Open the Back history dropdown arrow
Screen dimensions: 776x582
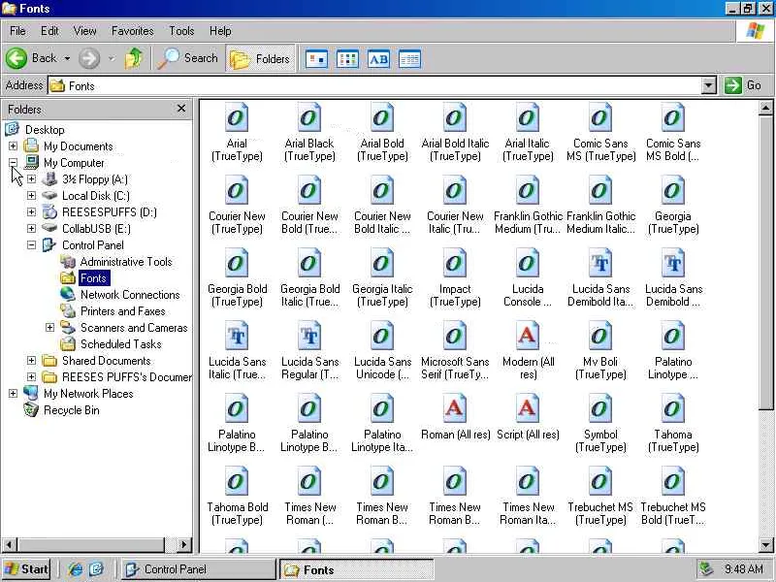click(67, 58)
